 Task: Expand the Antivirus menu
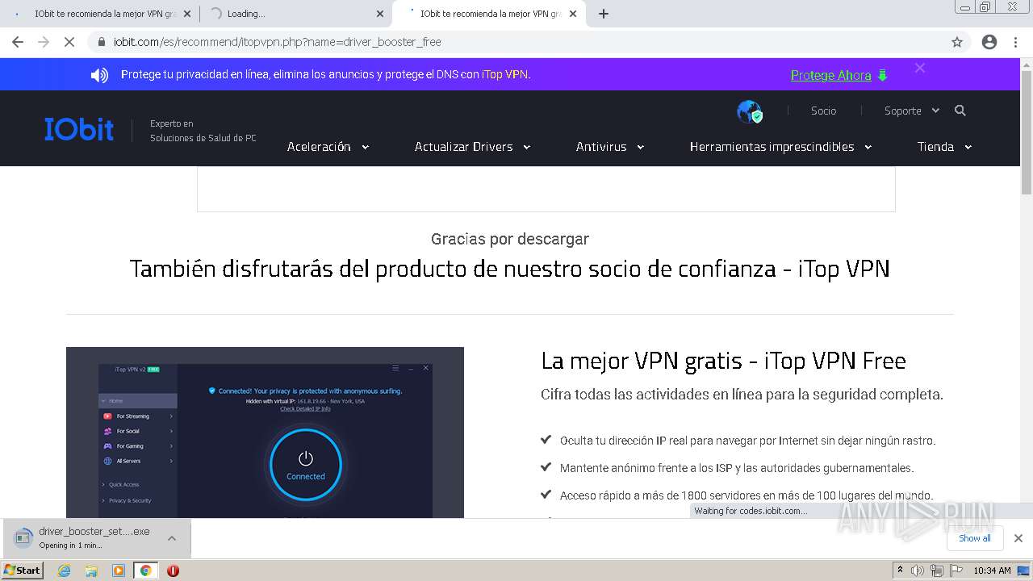(610, 147)
